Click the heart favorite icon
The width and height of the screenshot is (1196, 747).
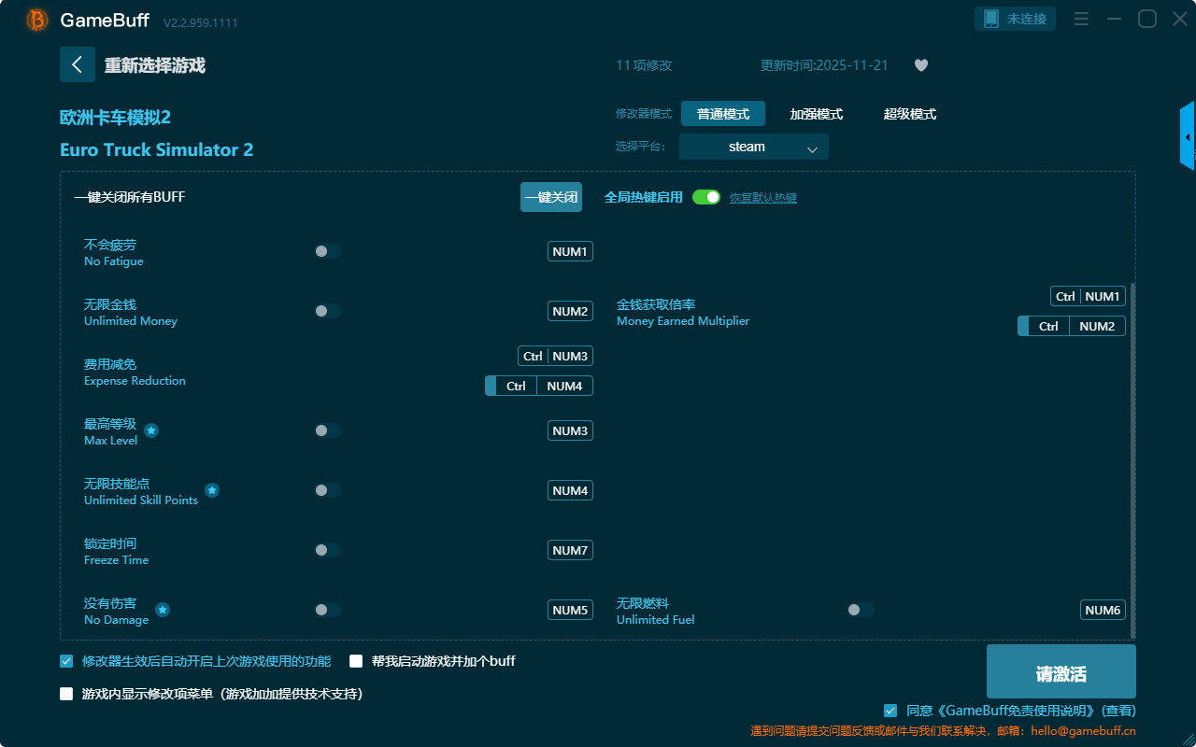(x=920, y=65)
